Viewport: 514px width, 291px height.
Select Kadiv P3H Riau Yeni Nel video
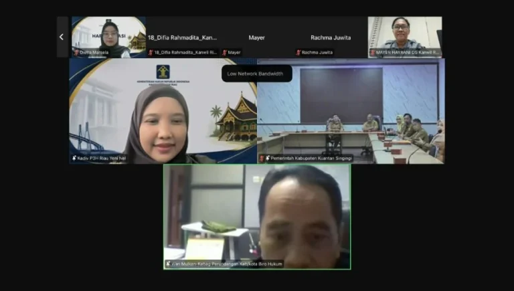coord(163,111)
